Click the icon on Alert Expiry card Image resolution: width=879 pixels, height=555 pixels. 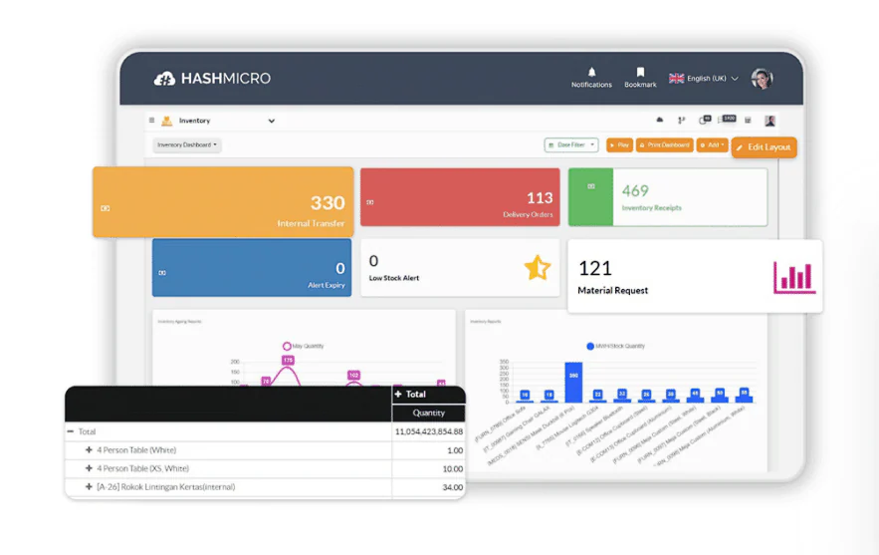[x=162, y=273]
